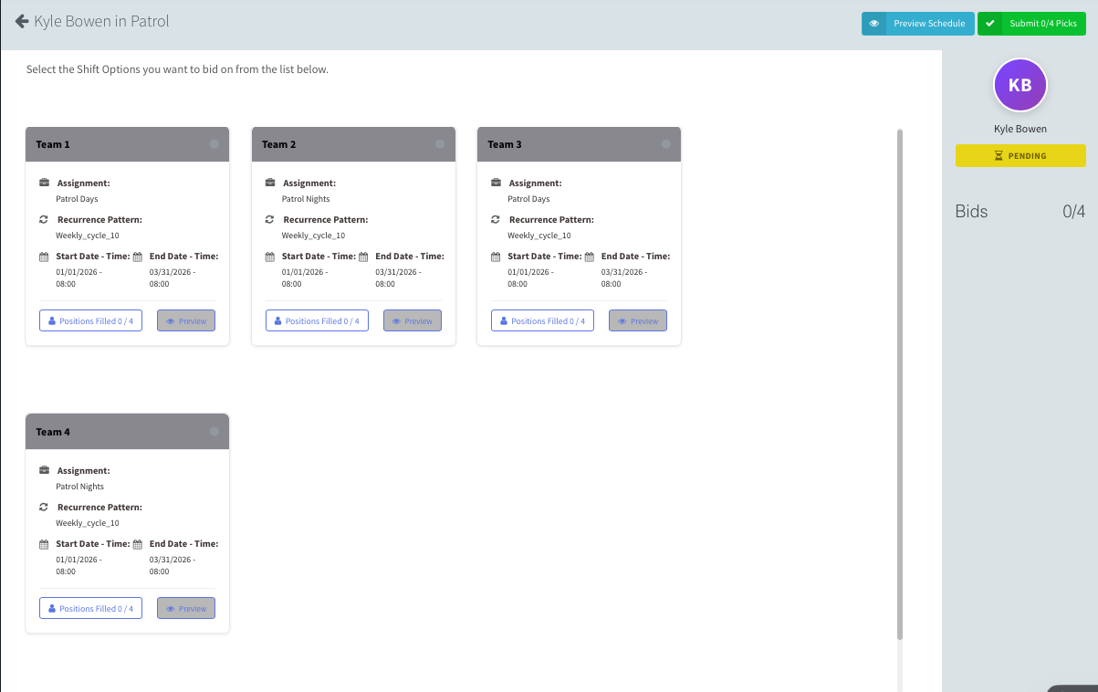Screen dimensions: 1098x692
Task: Click Team 2 assignment briefcase icon
Action: (x=270, y=183)
